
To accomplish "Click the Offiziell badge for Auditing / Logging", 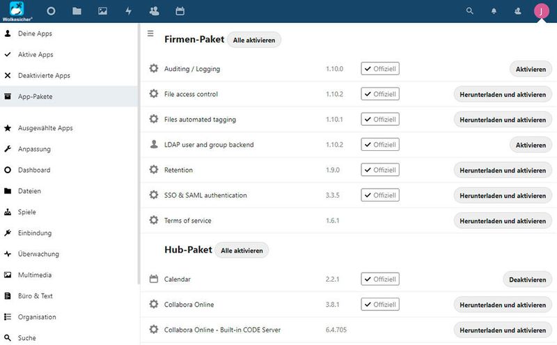I will click(380, 68).
